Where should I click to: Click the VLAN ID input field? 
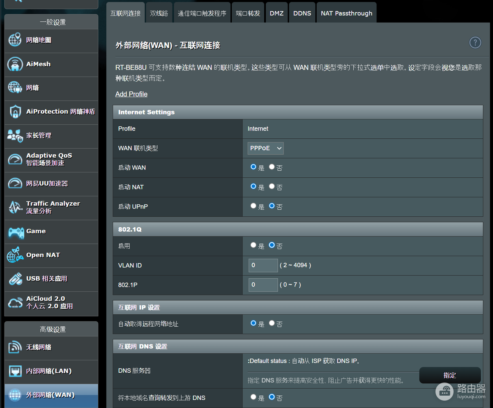point(263,265)
